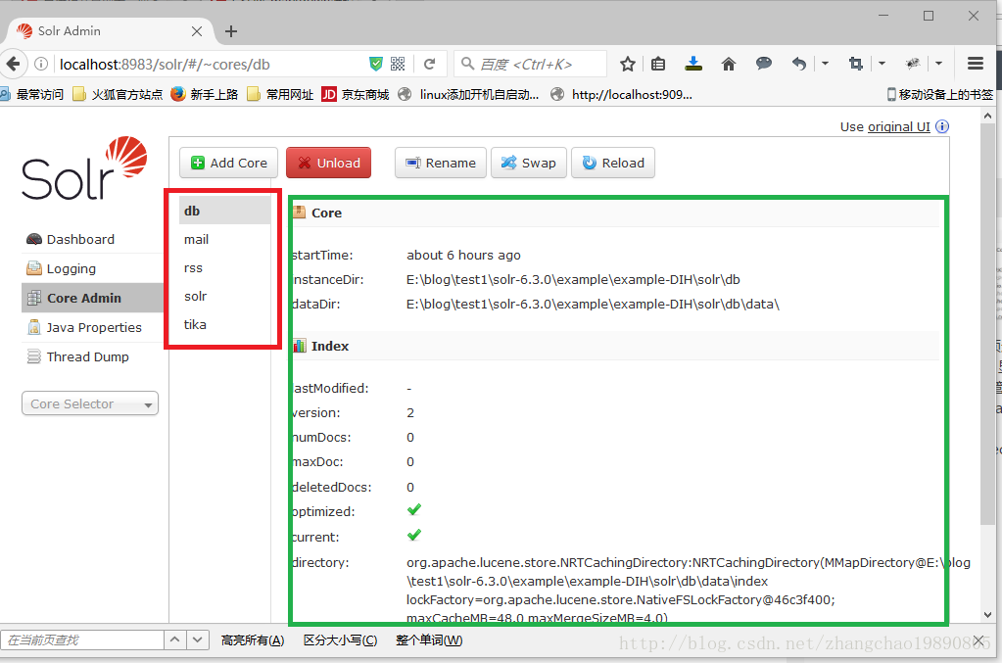Viewport: 1002px width, 663px height.
Task: Jump to previous find result arrow
Action: (x=175, y=640)
